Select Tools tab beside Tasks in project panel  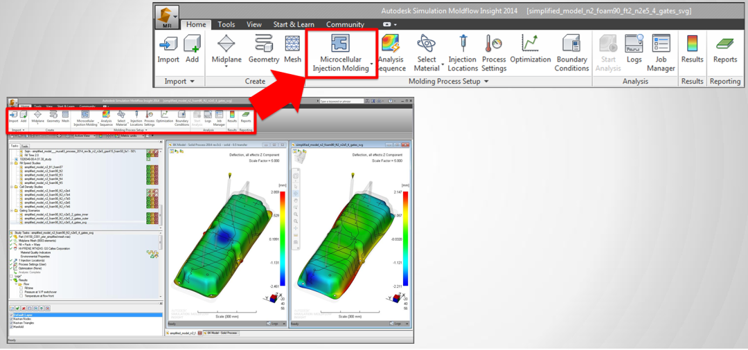(x=24, y=146)
